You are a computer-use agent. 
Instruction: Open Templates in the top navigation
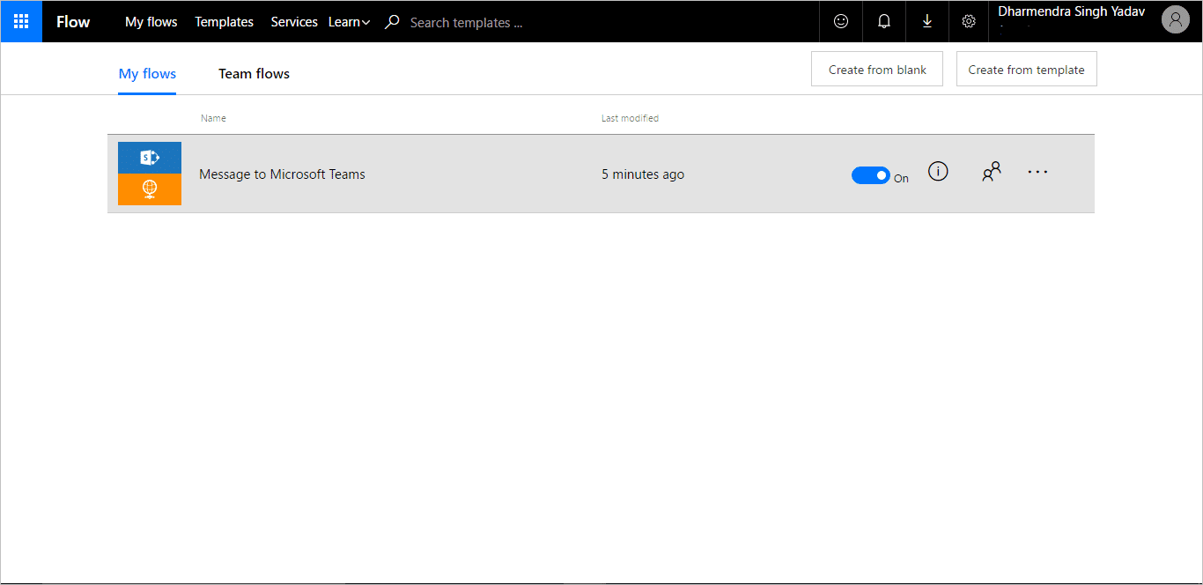point(225,22)
